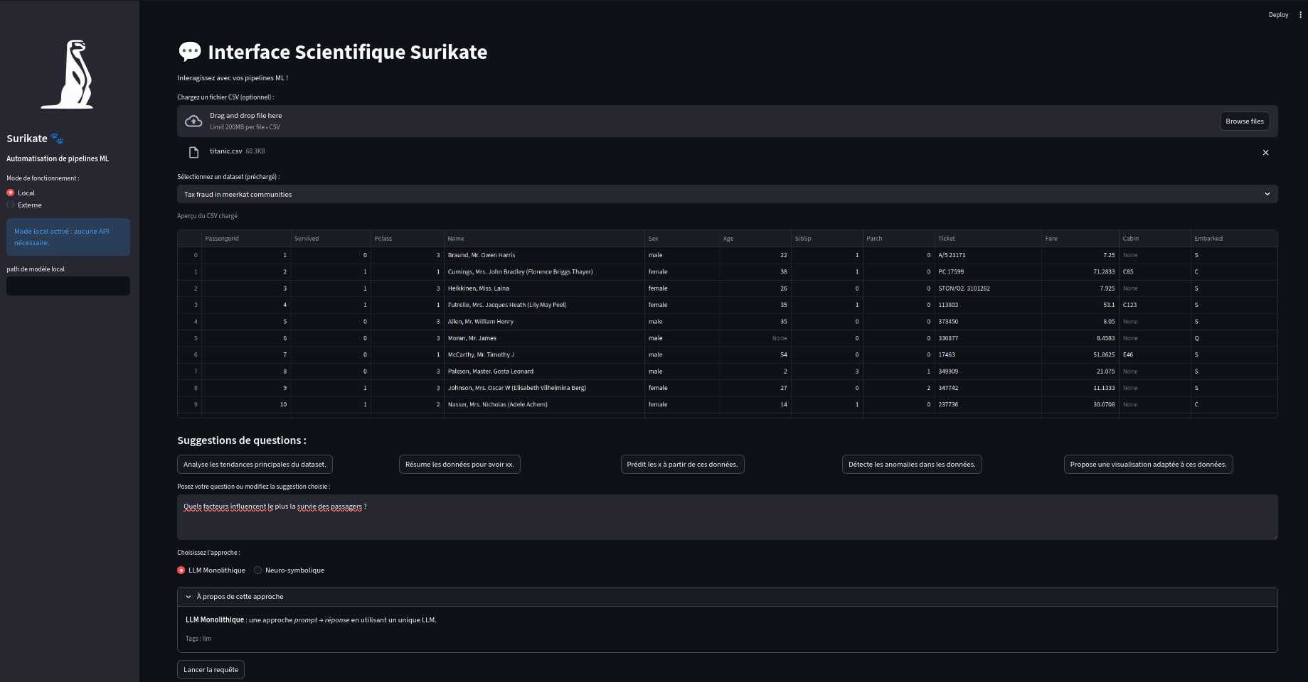
Task: Click the embarked cell Q
Action: pyautogui.click(x=1234, y=338)
